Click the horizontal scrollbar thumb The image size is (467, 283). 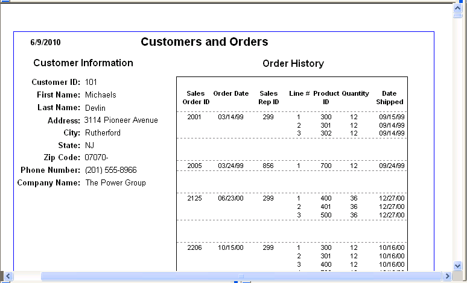coord(241,276)
